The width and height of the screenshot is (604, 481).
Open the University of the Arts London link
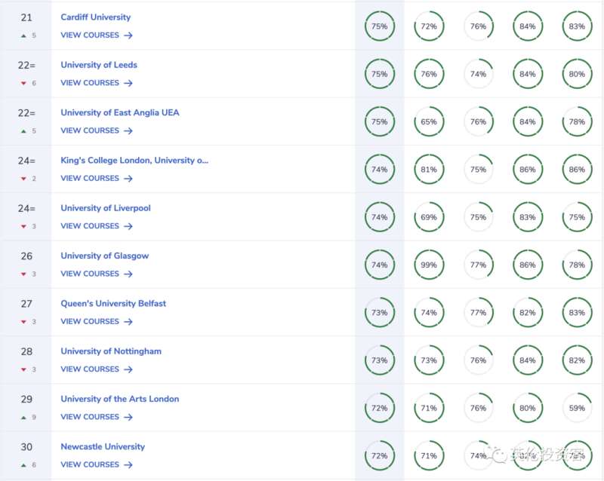pyautogui.click(x=120, y=399)
